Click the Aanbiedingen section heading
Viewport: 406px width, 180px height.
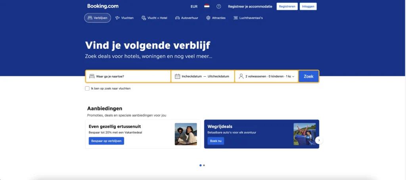coord(105,108)
